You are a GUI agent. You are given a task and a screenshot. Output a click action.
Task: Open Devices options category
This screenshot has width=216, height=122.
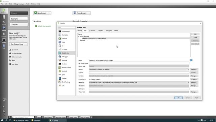click(x=67, y=78)
